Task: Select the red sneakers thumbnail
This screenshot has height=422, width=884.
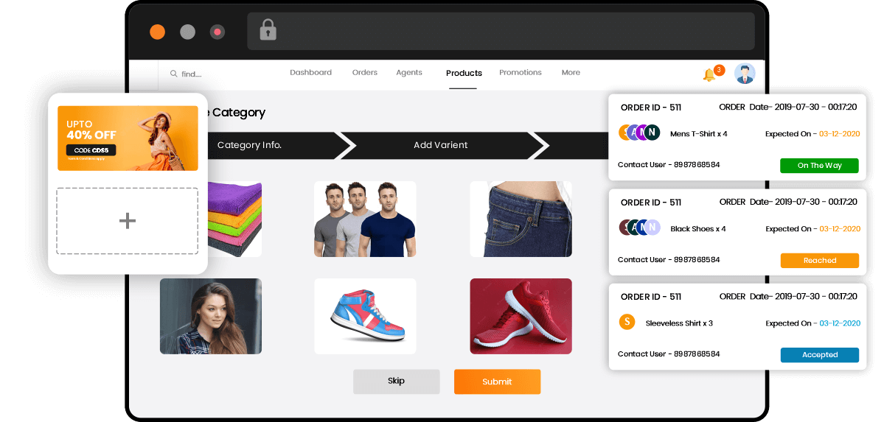Action: (x=521, y=316)
